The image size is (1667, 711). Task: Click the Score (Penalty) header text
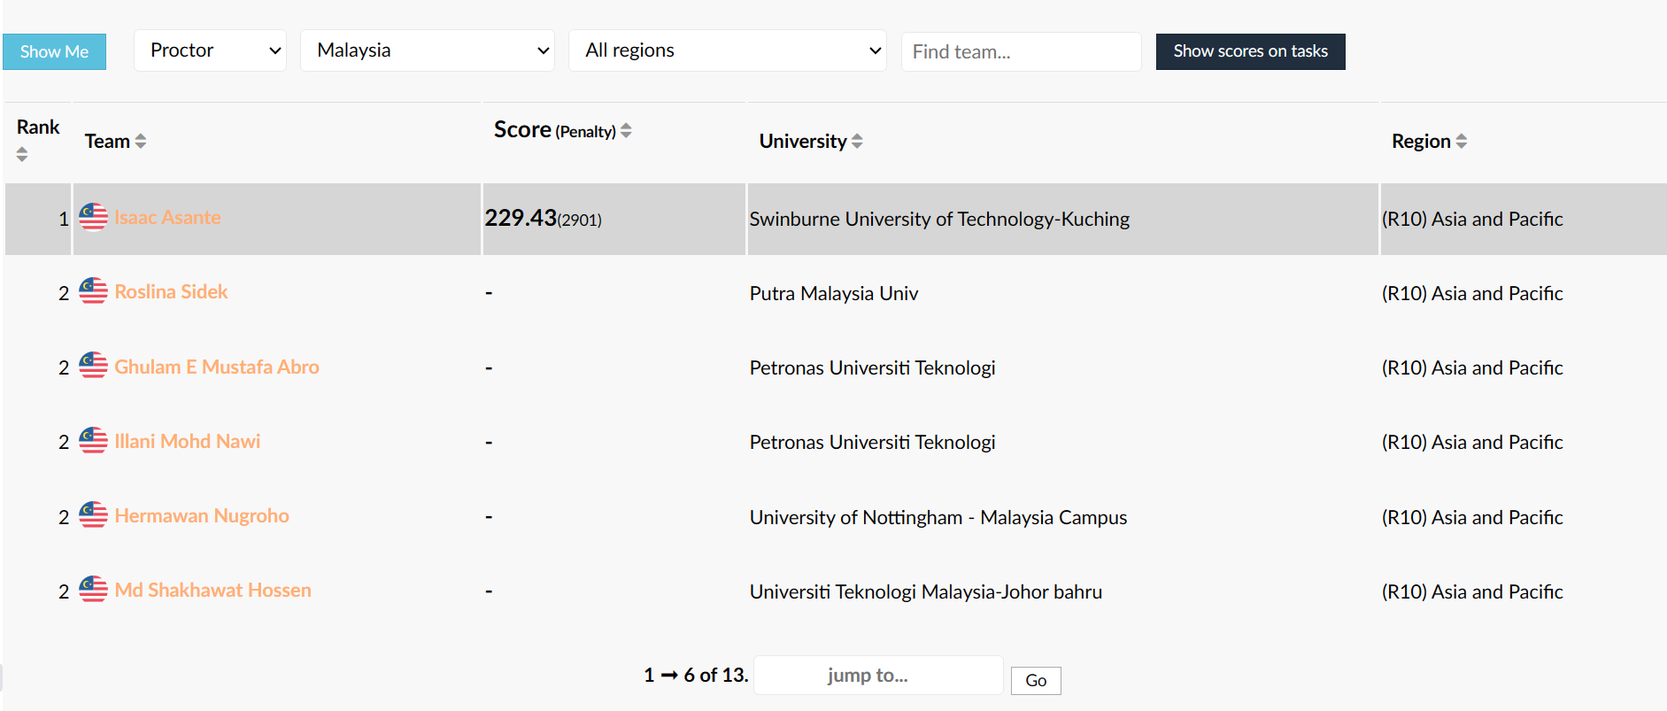(x=554, y=129)
